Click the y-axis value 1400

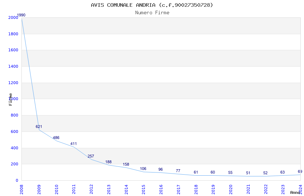tap(13, 66)
